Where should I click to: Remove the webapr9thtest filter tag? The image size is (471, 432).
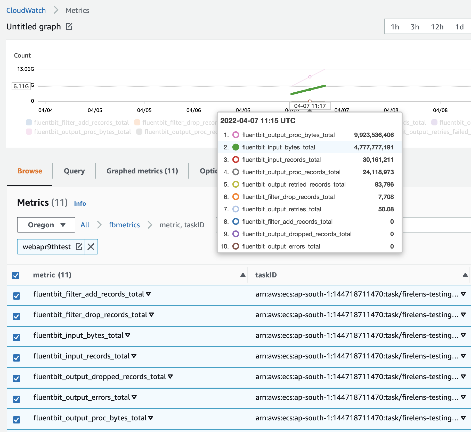pos(91,247)
